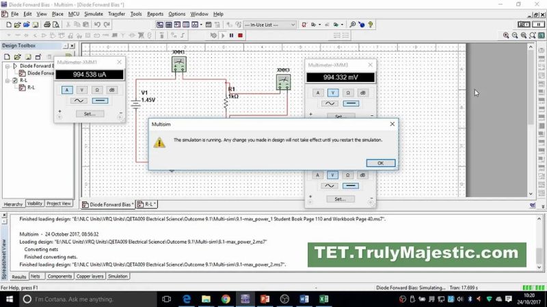
Task: Click the Edge browser taskbar icon
Action: pyautogui.click(x=187, y=299)
